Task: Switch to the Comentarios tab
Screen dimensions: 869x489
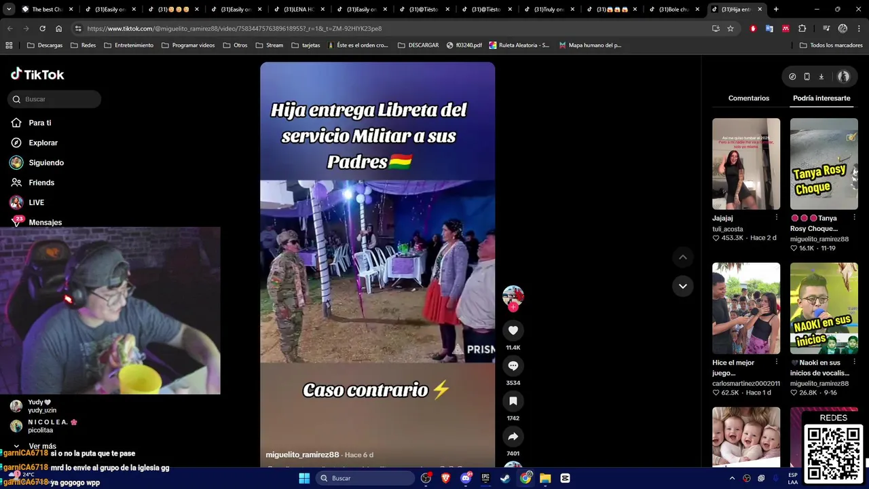Action: [749, 98]
